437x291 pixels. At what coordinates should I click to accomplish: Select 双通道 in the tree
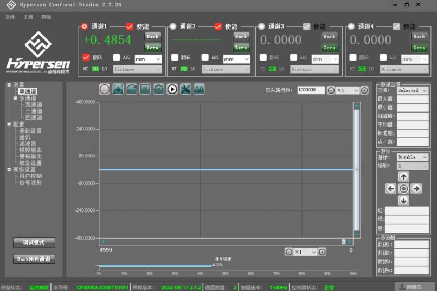tap(34, 104)
